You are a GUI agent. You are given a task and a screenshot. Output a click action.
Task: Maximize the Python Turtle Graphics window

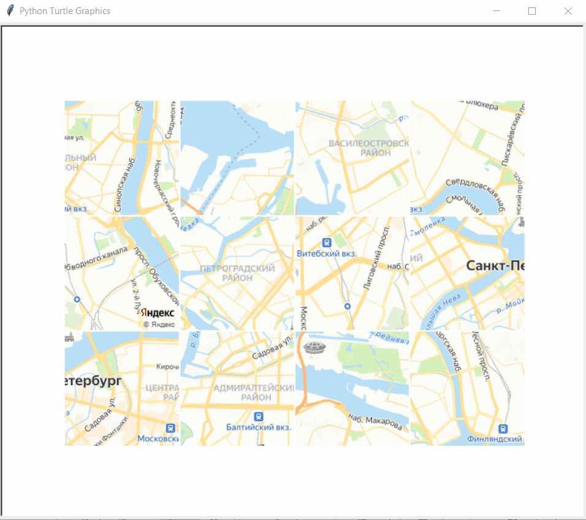tap(532, 11)
